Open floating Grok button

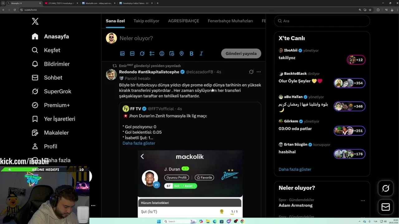coord(386,189)
